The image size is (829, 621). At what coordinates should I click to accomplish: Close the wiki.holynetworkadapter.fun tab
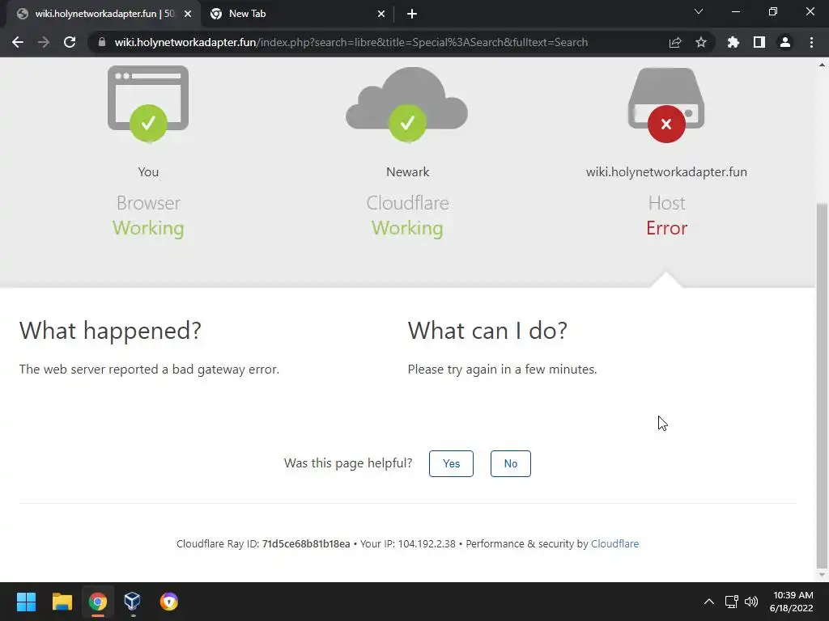pyautogui.click(x=188, y=15)
